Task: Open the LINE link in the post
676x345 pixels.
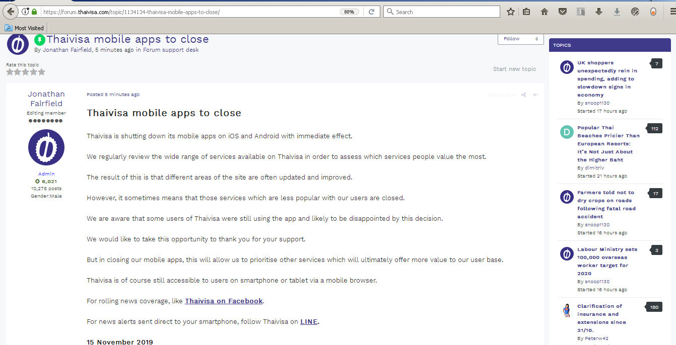Action: click(x=309, y=322)
